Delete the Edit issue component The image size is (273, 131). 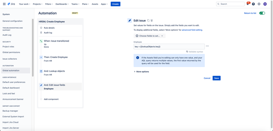152,21
